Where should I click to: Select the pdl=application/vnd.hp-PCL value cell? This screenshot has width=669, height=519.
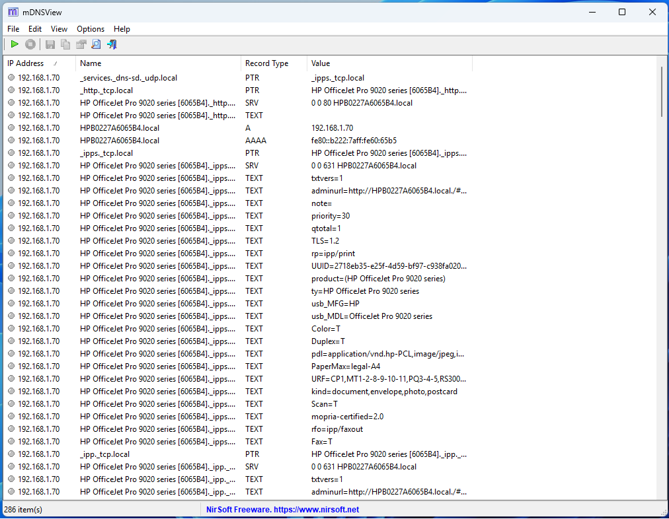pos(387,354)
